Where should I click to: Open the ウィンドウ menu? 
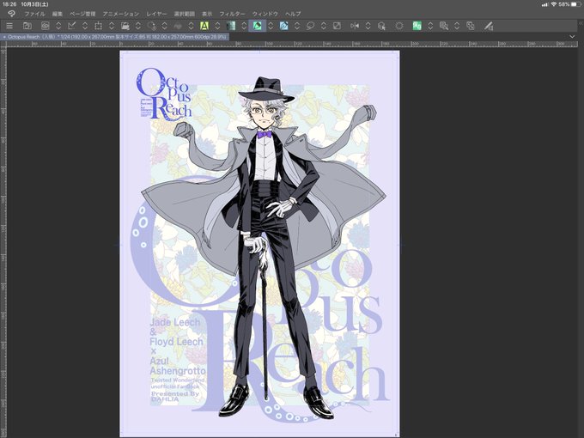(x=265, y=14)
